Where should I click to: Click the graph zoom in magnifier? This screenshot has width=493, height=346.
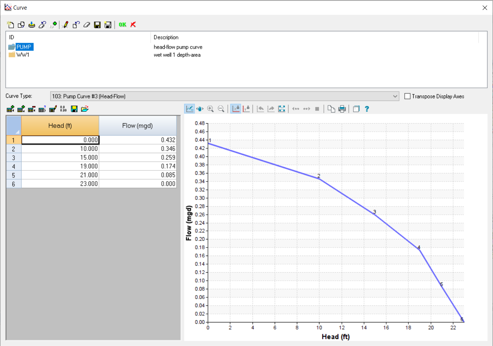[x=210, y=109]
